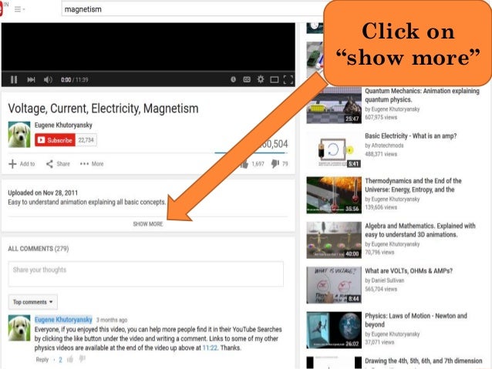Click the Quantum Mechanics 25:47 thumbnail

coord(334,106)
